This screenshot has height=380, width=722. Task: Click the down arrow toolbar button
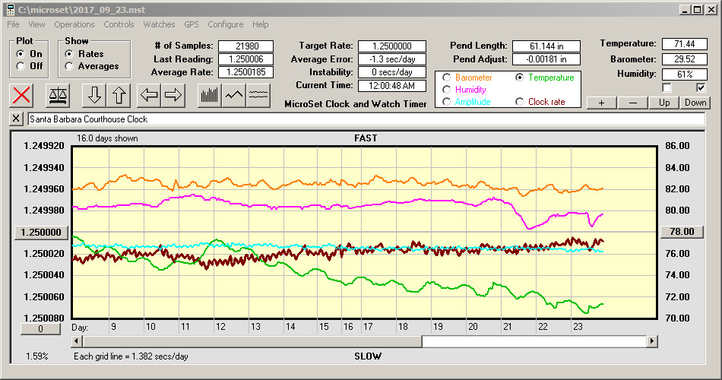pyautogui.click(x=94, y=95)
